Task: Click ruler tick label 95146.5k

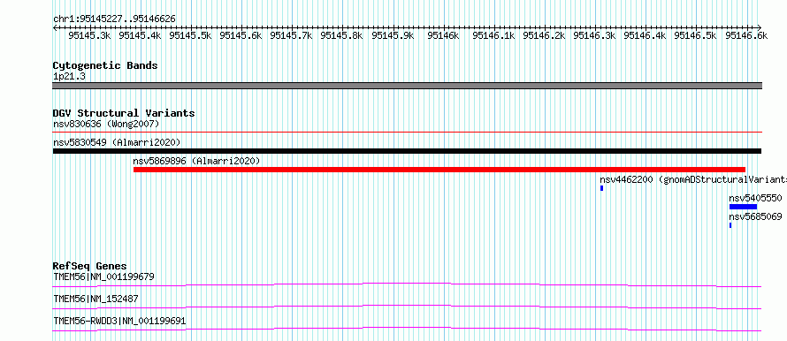Action: (695, 35)
